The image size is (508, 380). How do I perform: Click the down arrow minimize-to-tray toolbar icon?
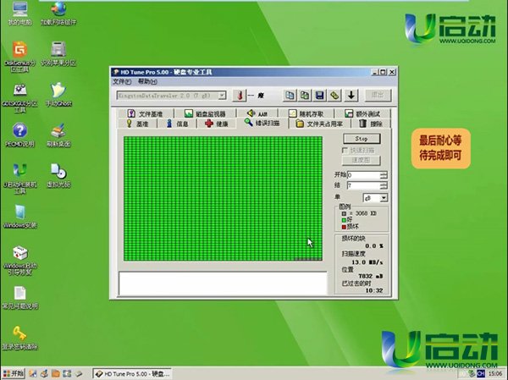351,96
